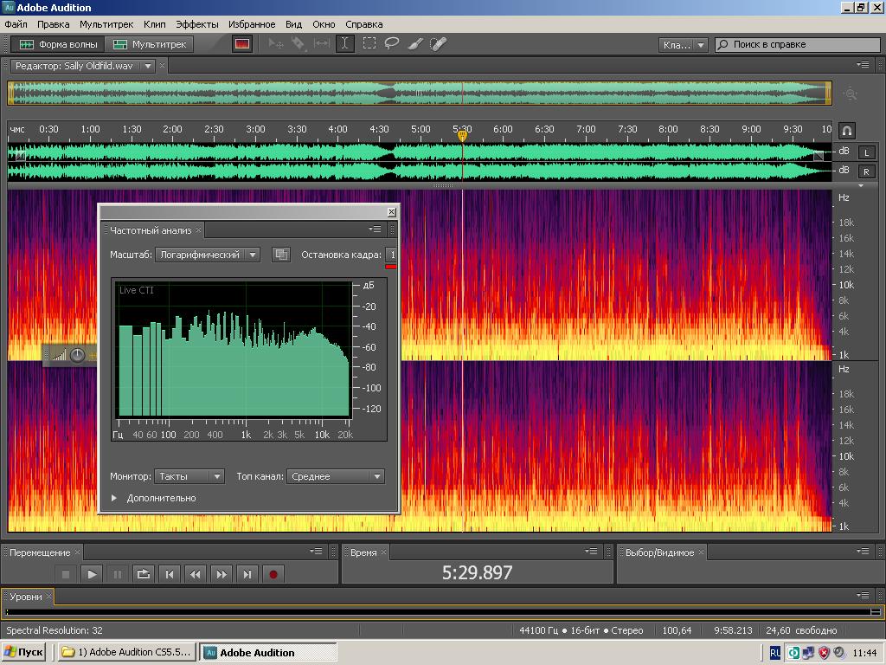Click the red Record button
This screenshot has height=665, width=886.
click(x=273, y=574)
